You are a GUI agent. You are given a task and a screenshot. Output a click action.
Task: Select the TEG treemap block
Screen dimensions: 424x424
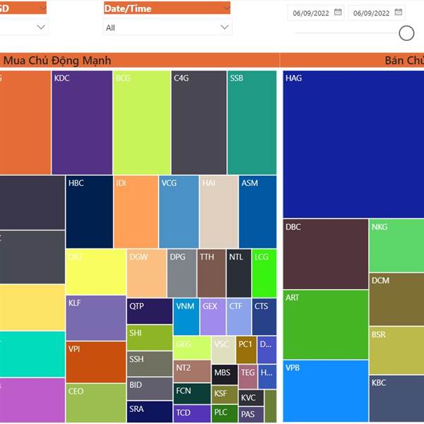pyautogui.click(x=248, y=377)
